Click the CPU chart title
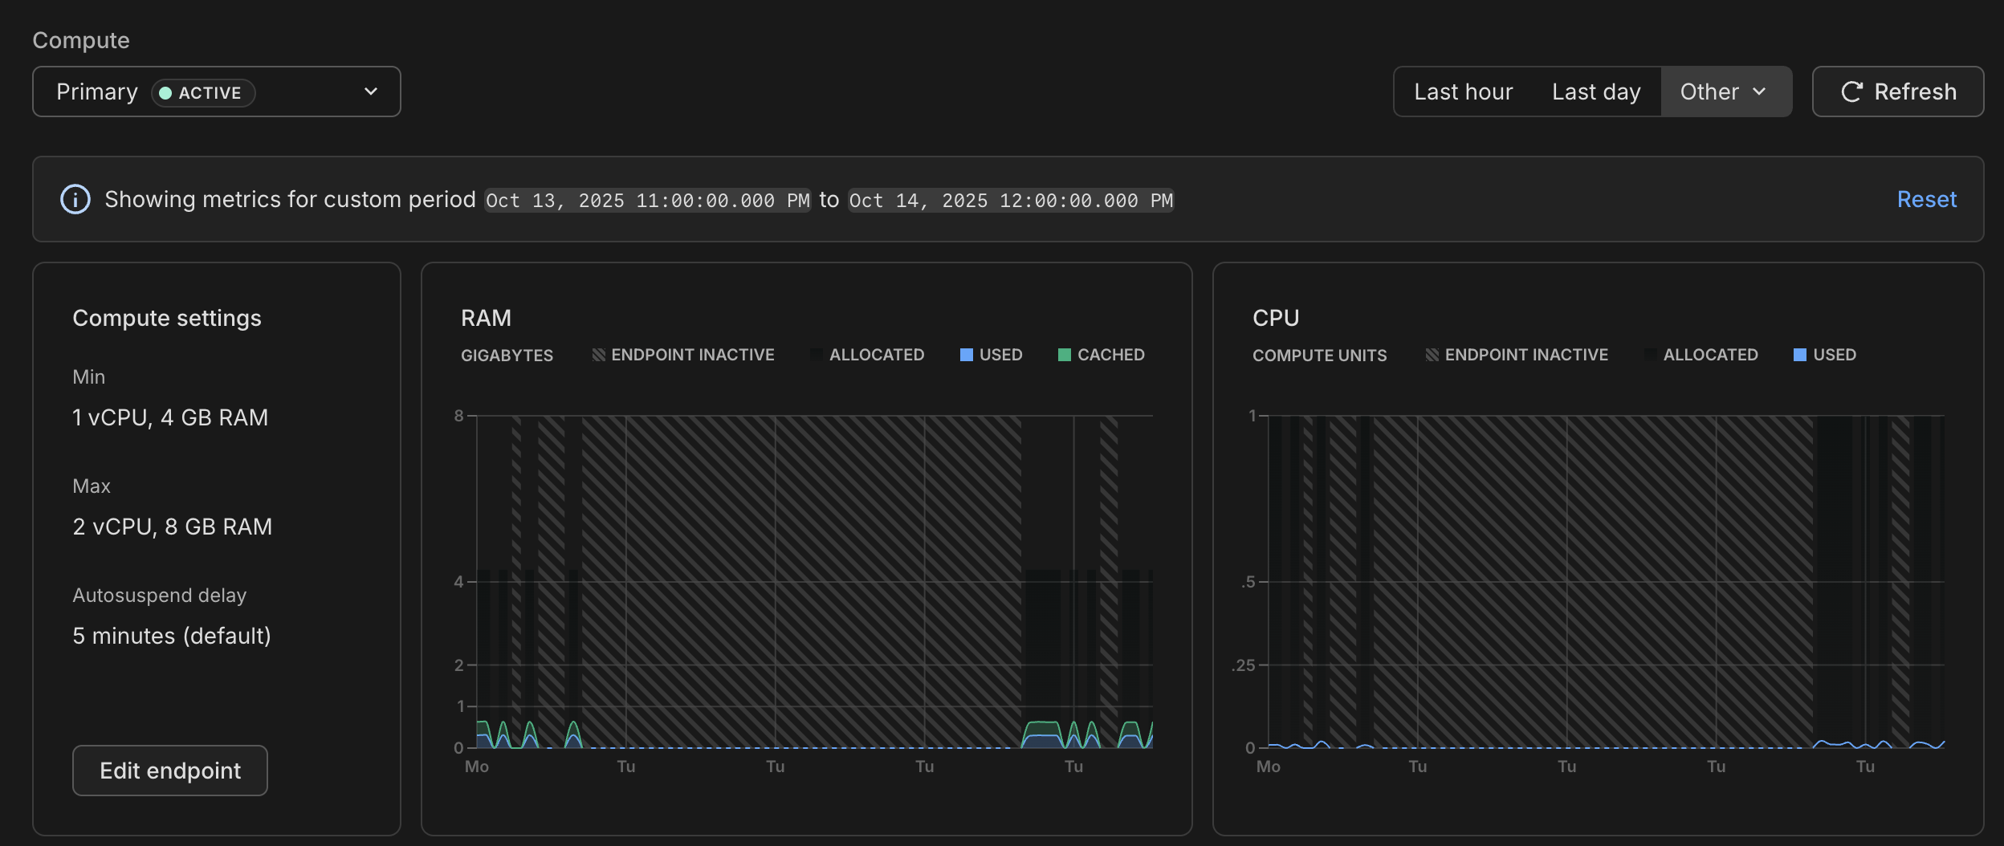 tap(1276, 318)
